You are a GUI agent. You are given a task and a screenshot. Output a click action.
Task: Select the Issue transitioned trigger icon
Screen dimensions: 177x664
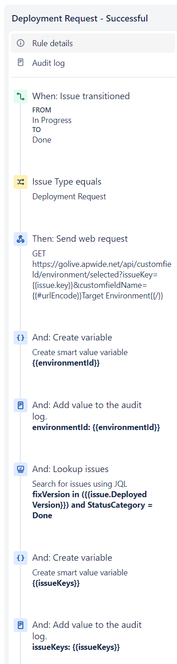click(21, 96)
